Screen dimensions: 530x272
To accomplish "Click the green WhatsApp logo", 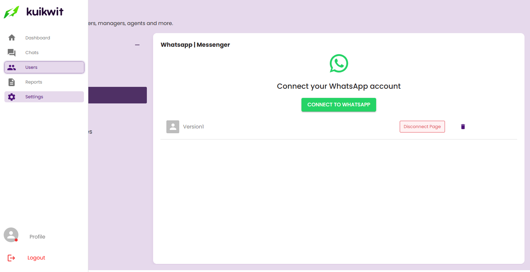I will click(x=339, y=64).
